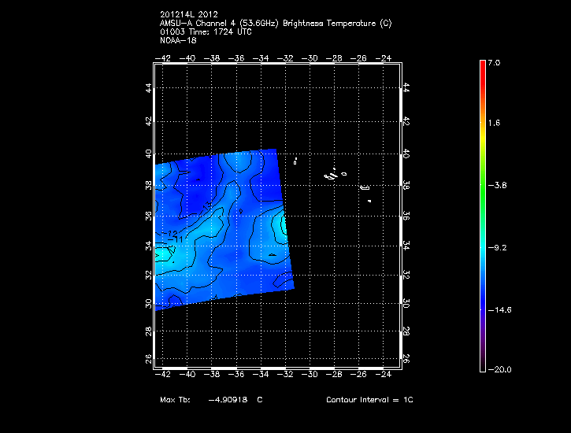Click the -24 longitude label on bottom axis
571x433 pixels.
384,376
